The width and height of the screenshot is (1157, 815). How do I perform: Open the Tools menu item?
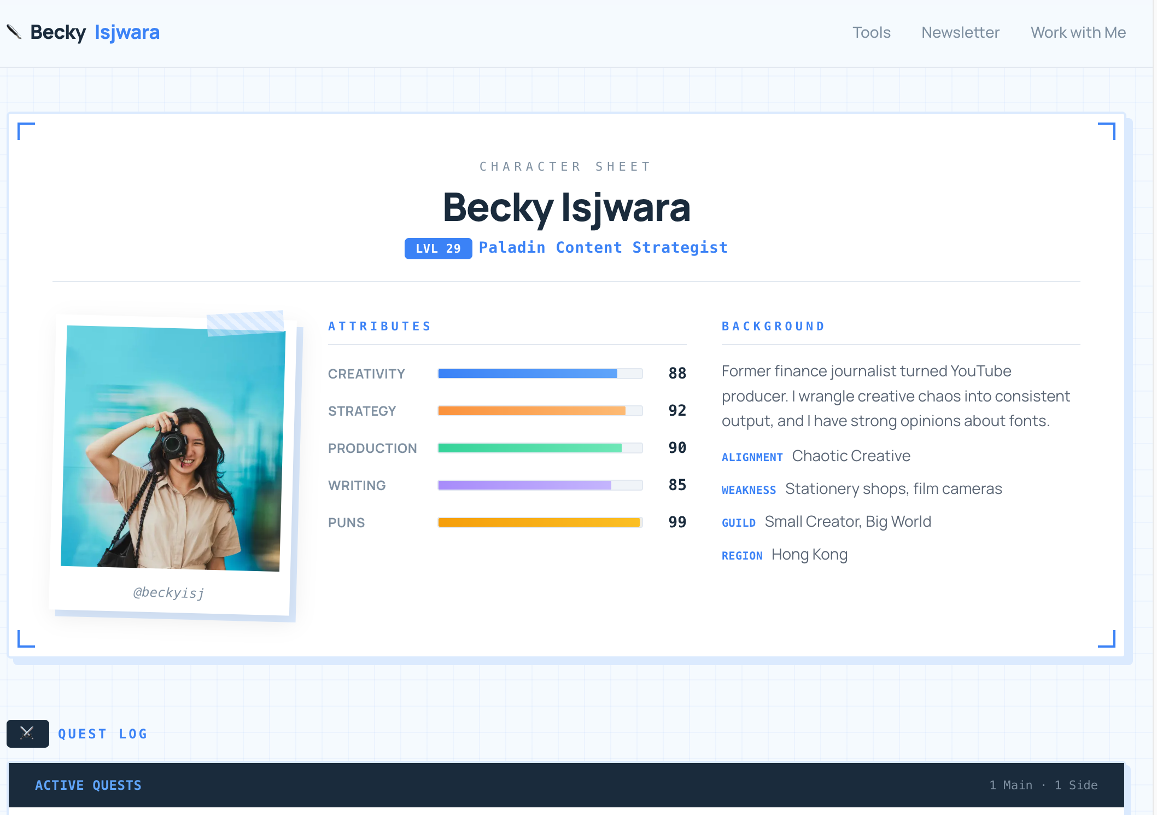coord(871,33)
